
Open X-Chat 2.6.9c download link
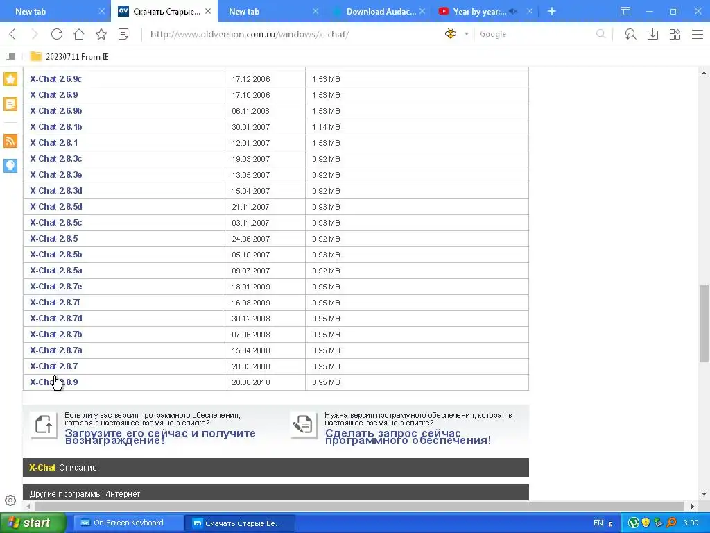click(55, 79)
